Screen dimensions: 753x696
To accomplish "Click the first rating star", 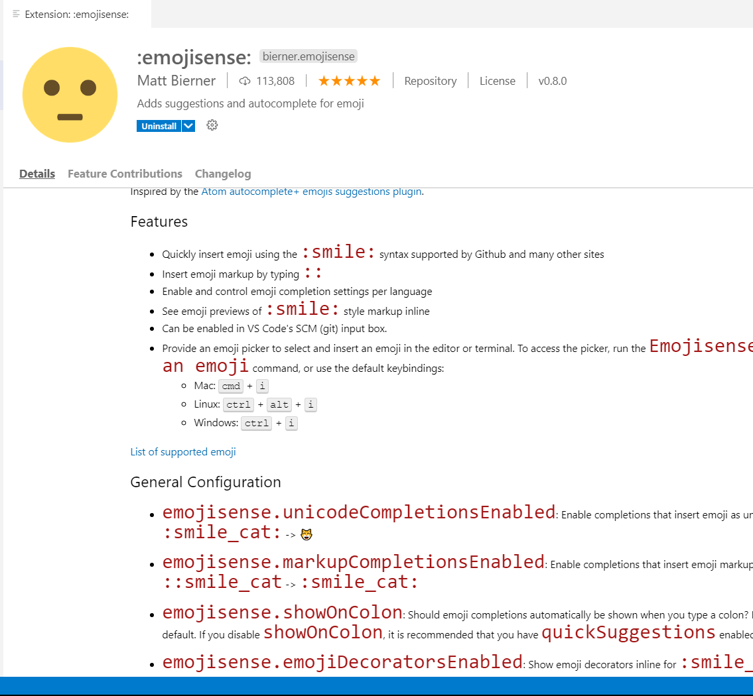I will 324,80.
